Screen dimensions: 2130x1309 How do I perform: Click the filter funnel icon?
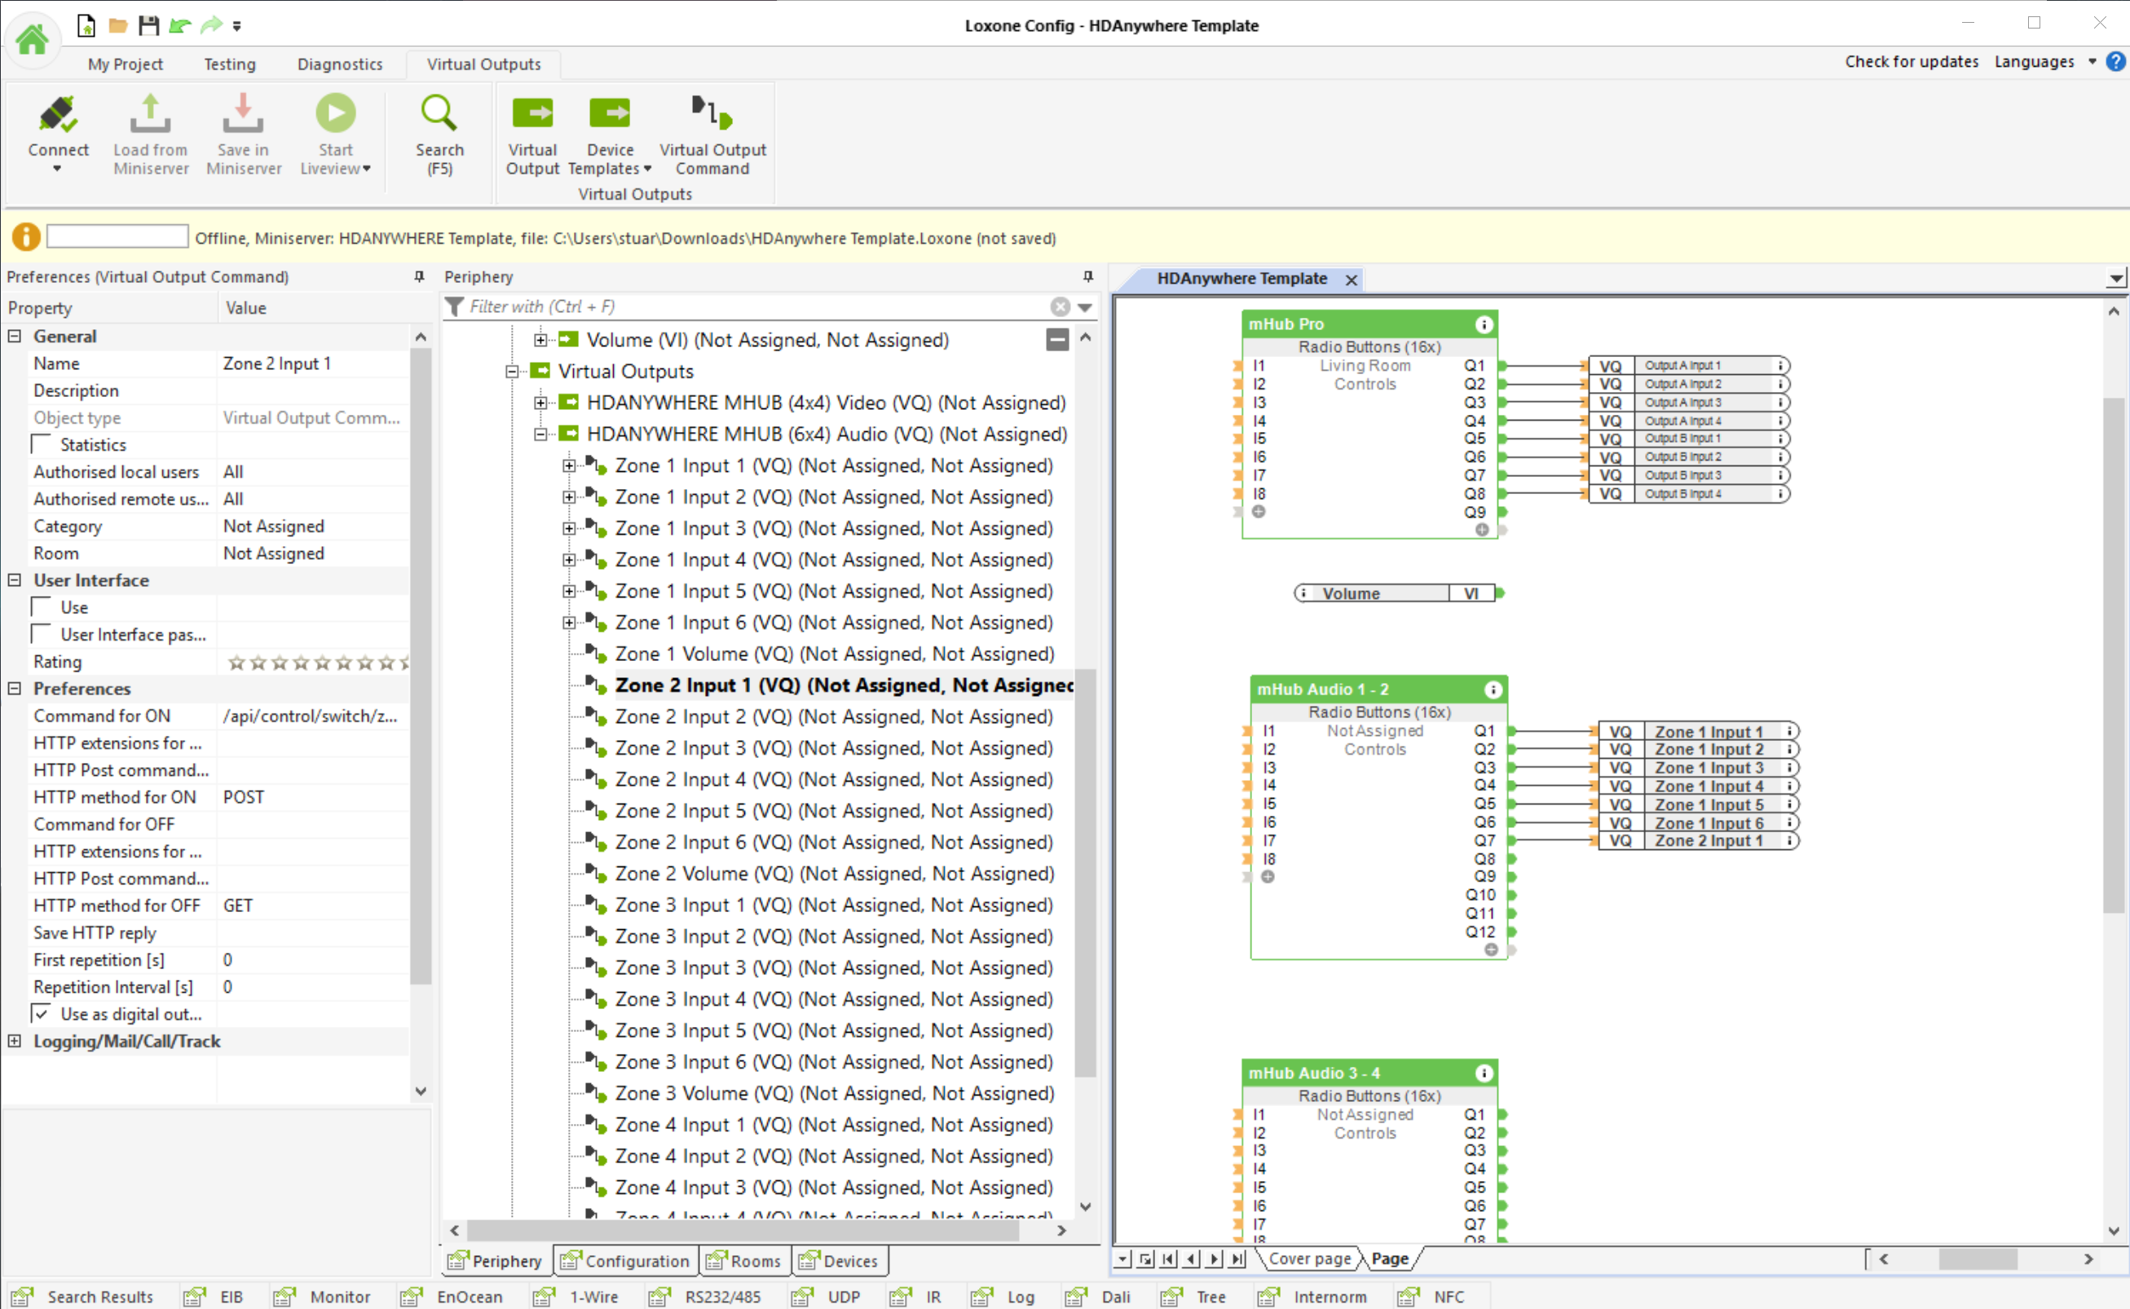coord(454,306)
